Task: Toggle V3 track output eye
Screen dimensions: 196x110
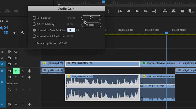Action: click(x=16, y=51)
